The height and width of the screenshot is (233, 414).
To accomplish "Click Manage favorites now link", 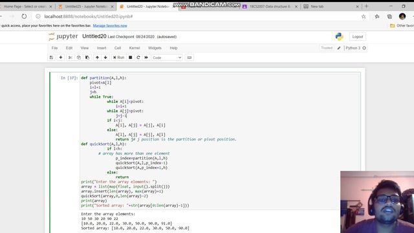I will tap(110, 26).
